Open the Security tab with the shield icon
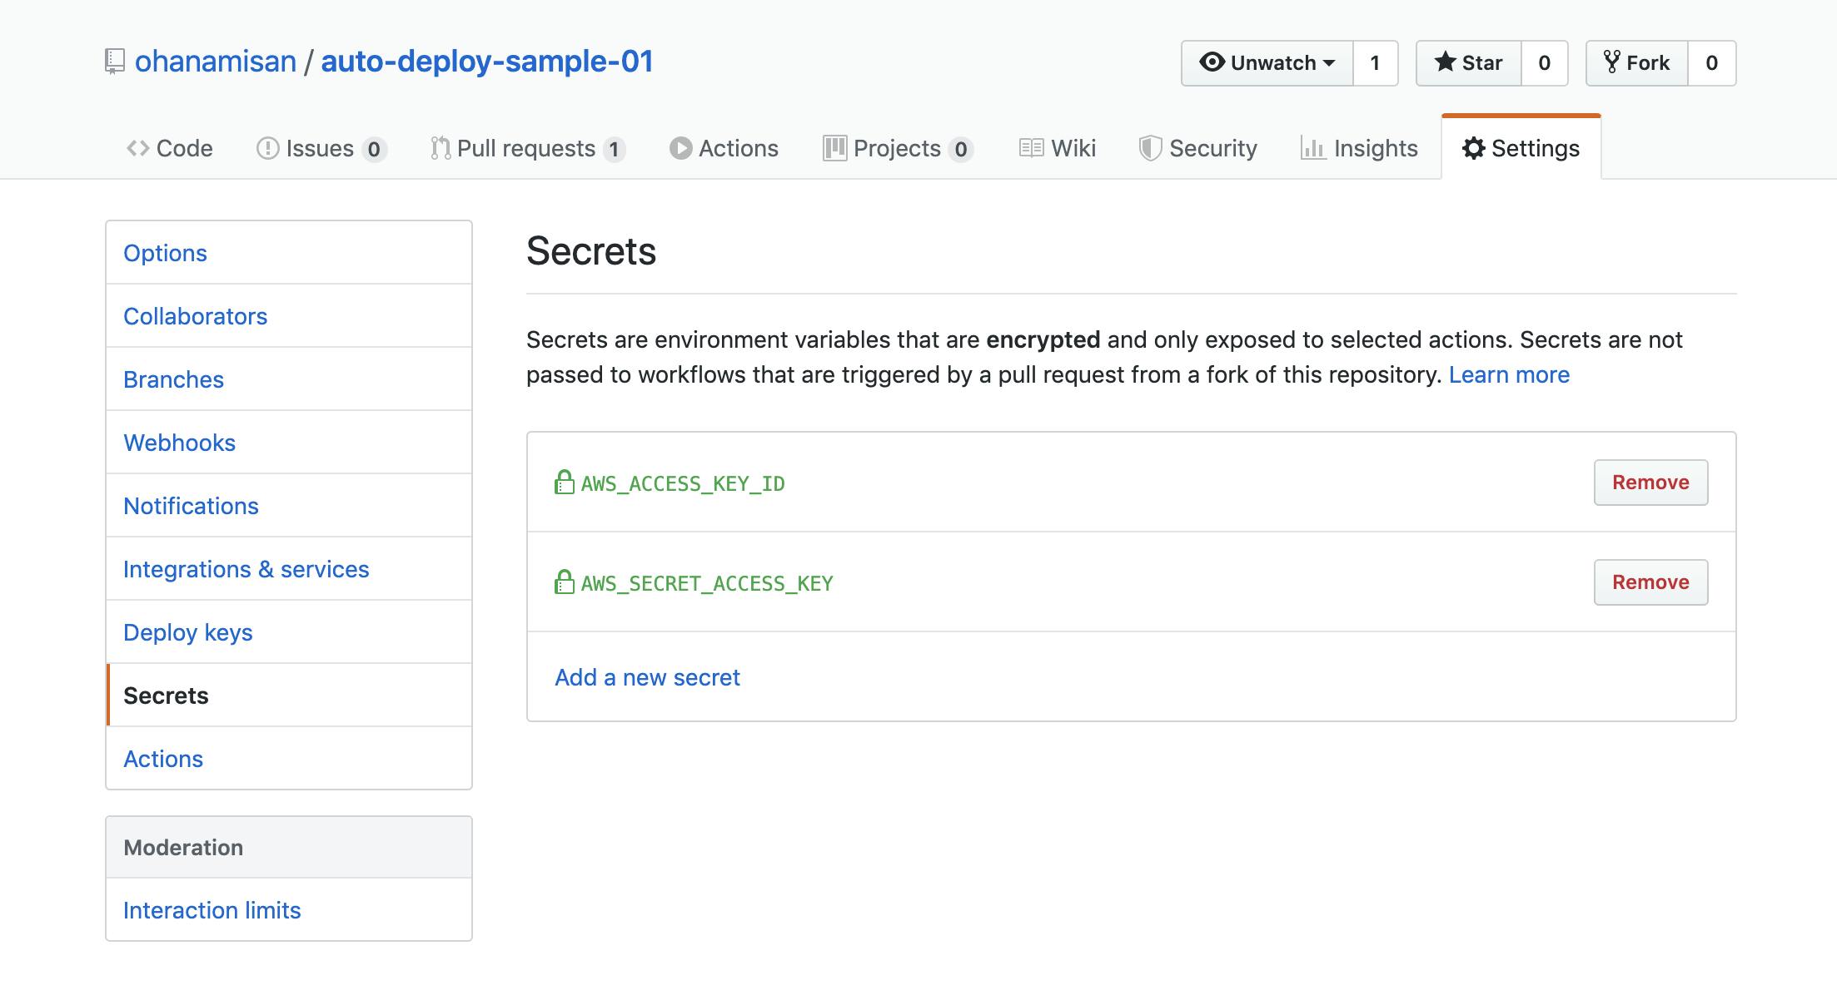 point(1197,148)
